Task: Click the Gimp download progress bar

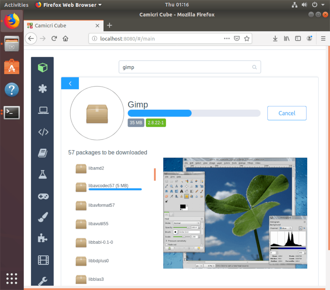Action: pyautogui.click(x=194, y=113)
